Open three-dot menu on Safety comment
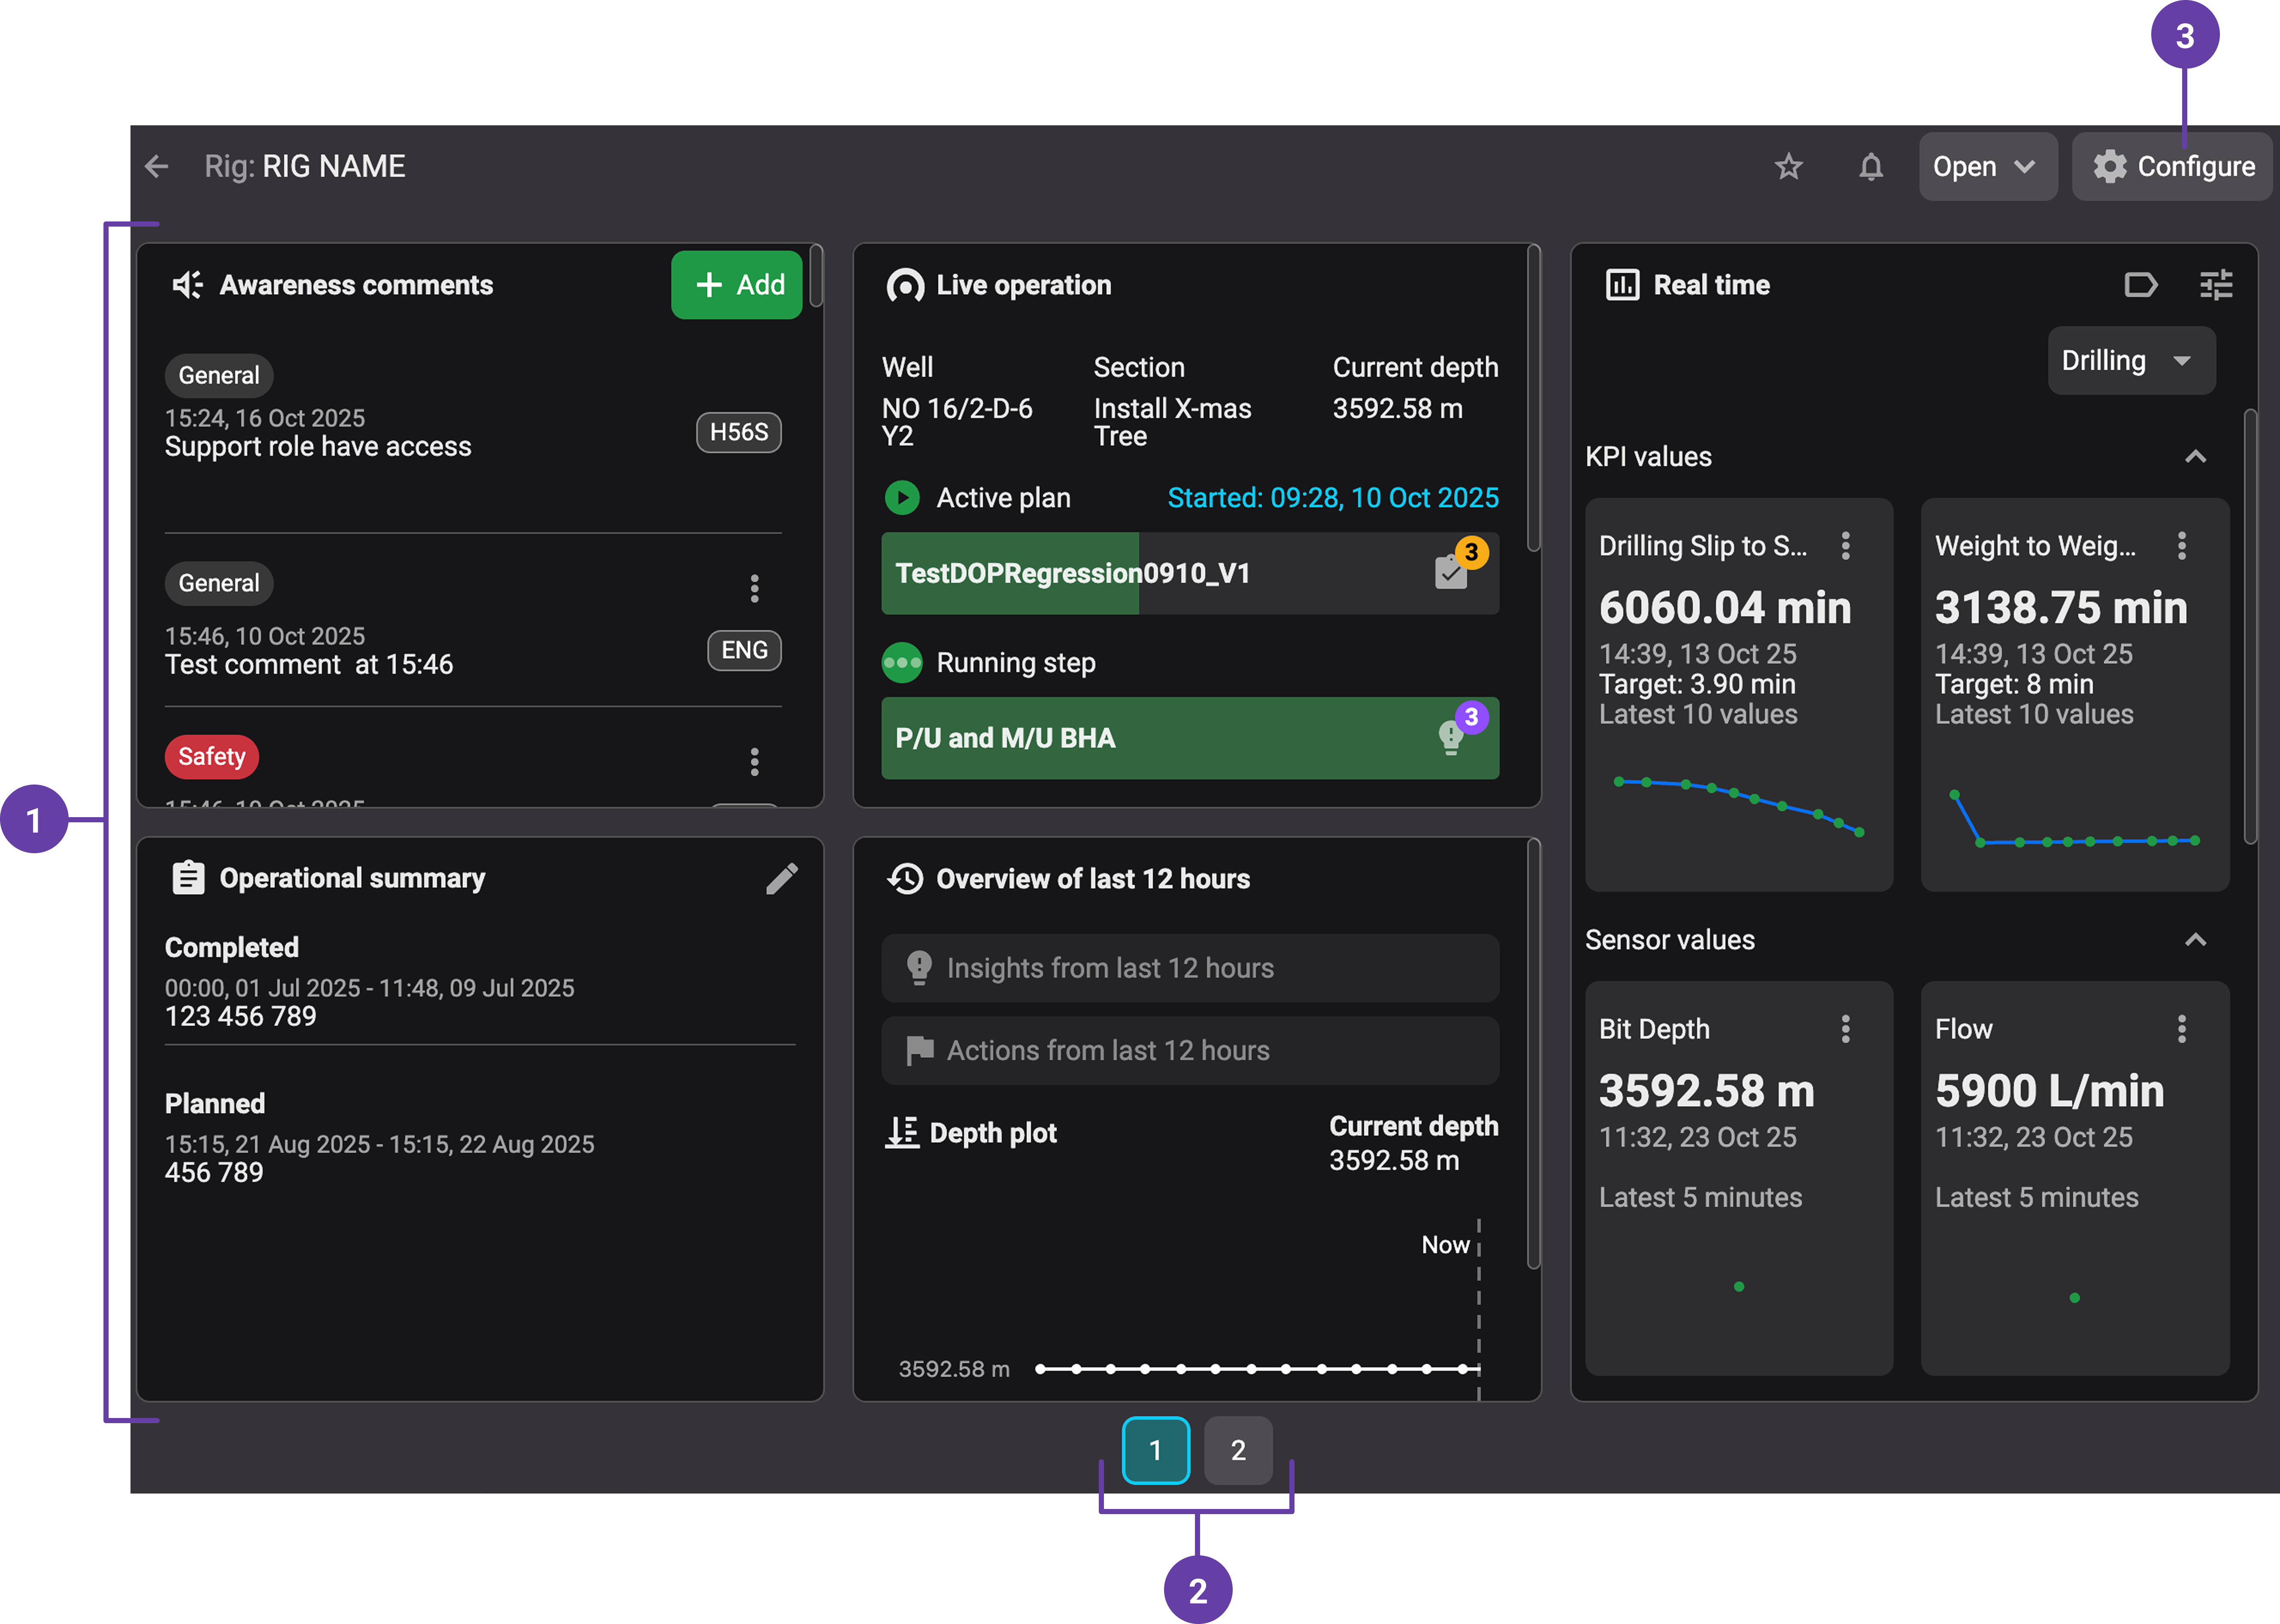Viewport: 2280px width, 1624px height. click(754, 762)
